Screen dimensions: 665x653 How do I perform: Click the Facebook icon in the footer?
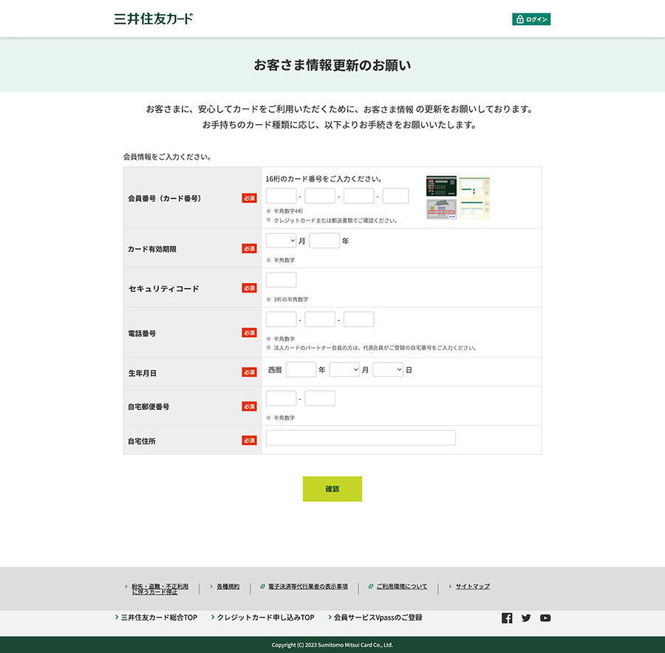tap(507, 618)
